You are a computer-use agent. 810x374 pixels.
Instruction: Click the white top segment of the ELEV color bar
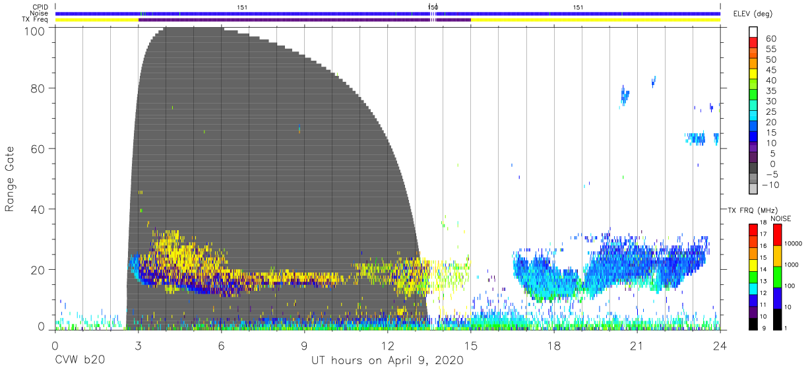[753, 32]
